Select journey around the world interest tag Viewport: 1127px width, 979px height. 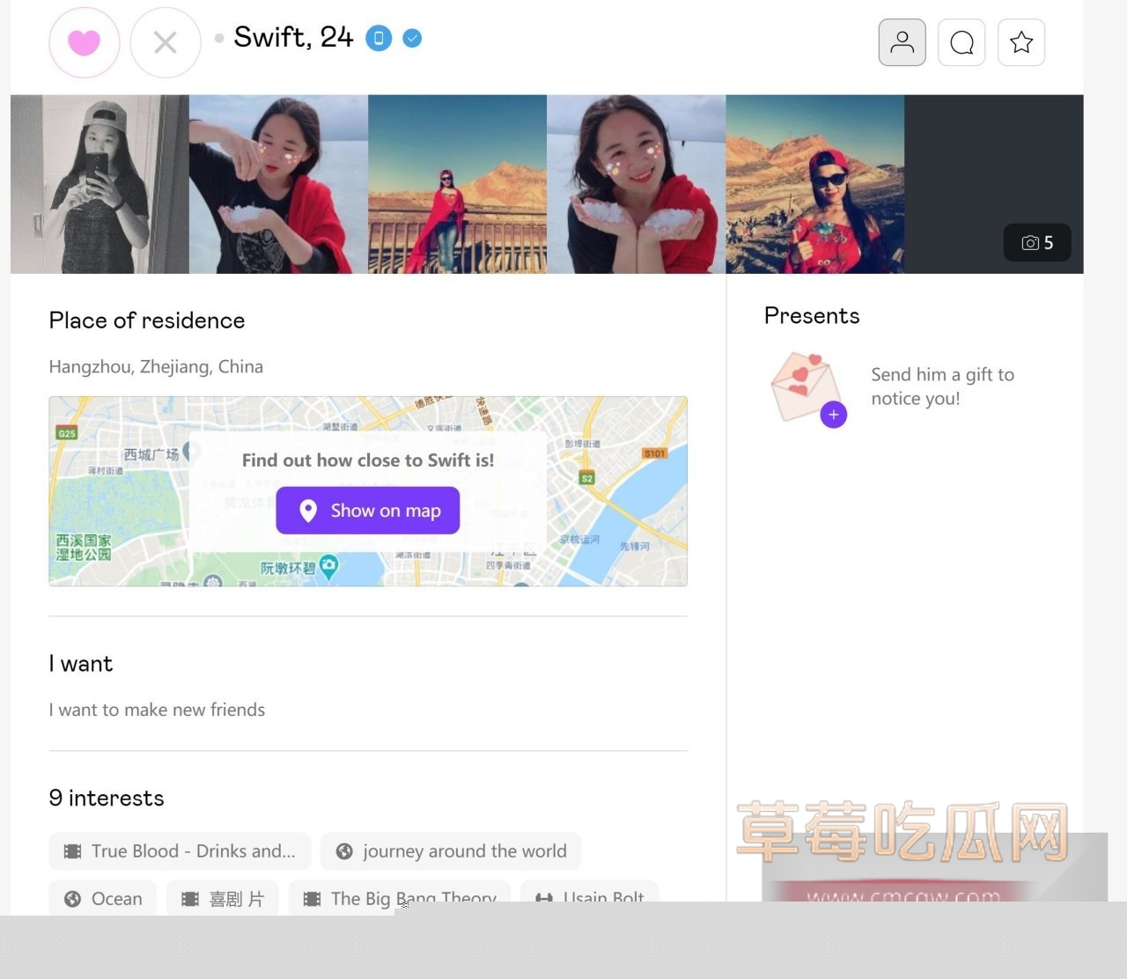451,851
